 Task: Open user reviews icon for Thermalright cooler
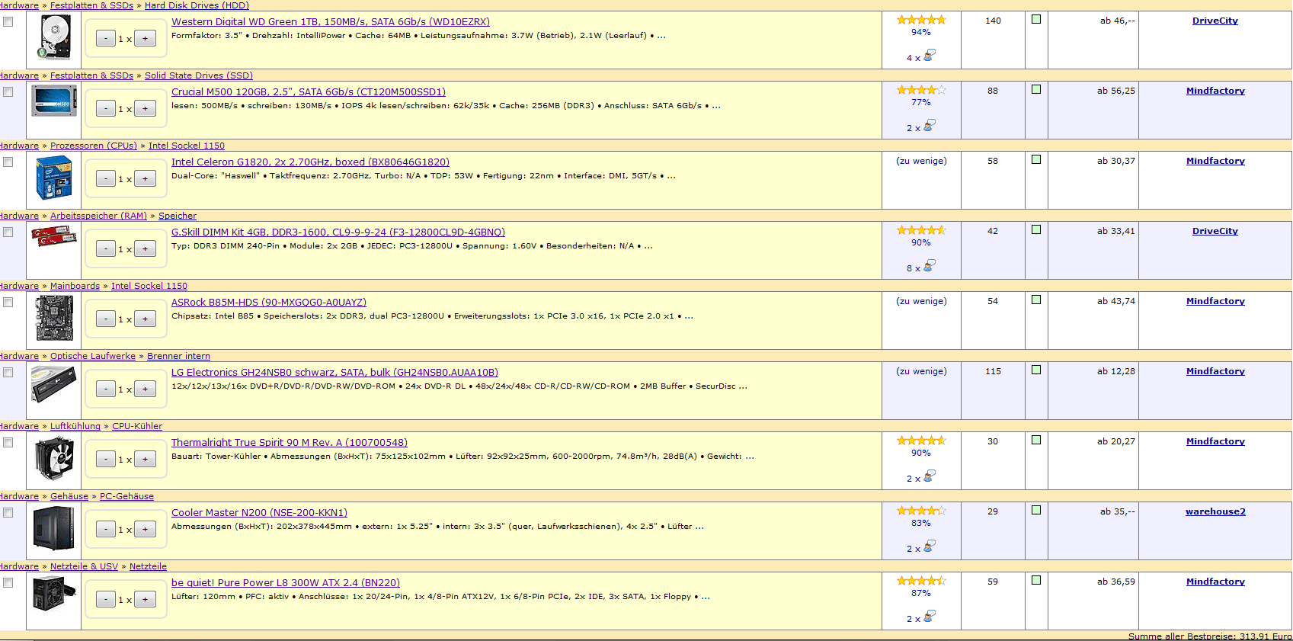point(930,476)
